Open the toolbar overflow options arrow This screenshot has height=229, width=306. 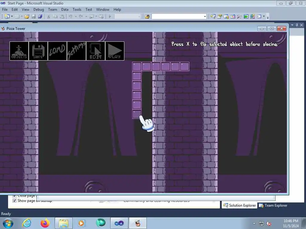(268, 17)
